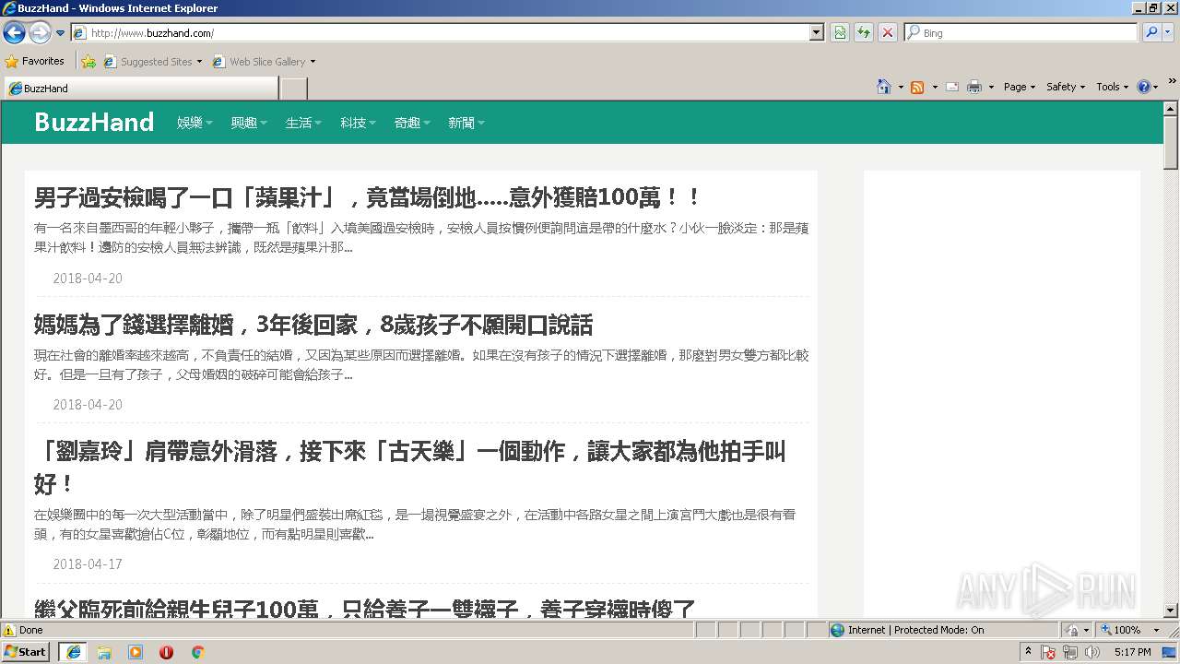Open the 新聞 navigation dropdown
Screen dimensions: 1180x664
(466, 123)
